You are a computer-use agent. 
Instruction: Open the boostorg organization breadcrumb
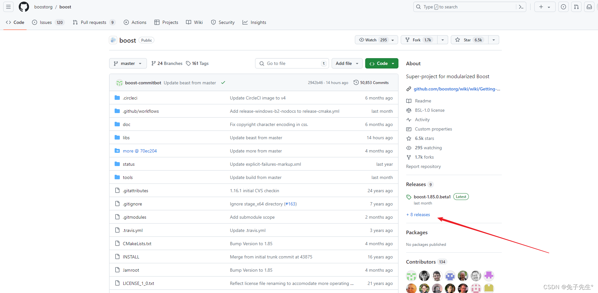coord(43,7)
